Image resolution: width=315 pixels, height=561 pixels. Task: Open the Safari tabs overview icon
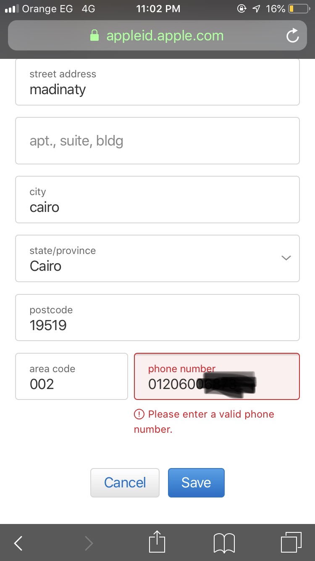[291, 542]
